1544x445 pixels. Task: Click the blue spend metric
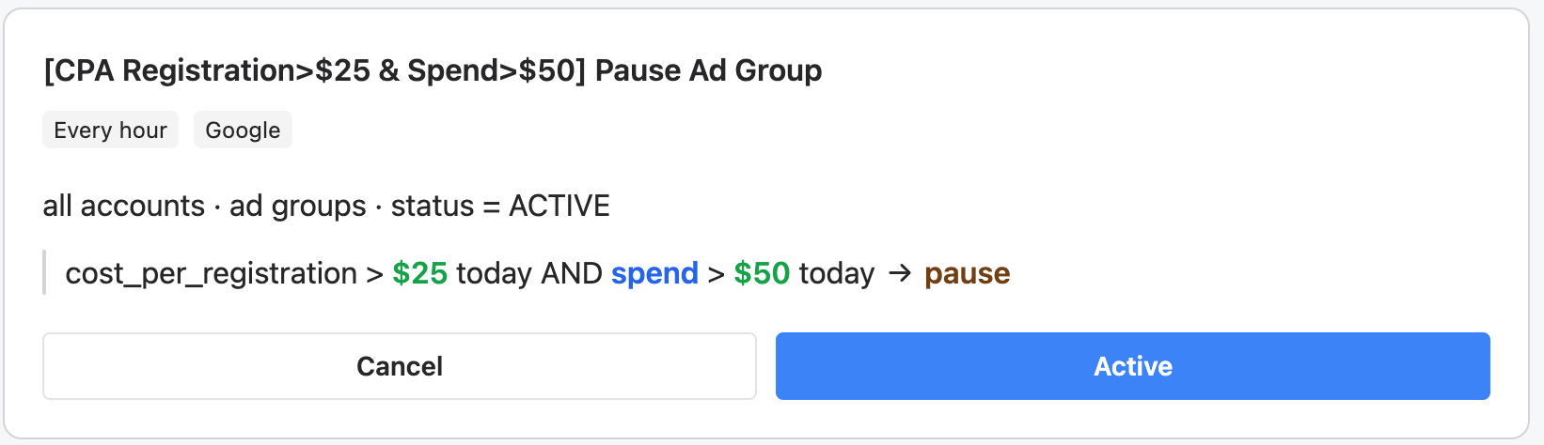coord(654,273)
